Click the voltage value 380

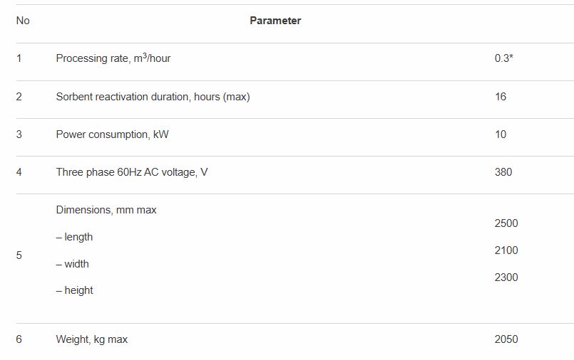(x=503, y=172)
